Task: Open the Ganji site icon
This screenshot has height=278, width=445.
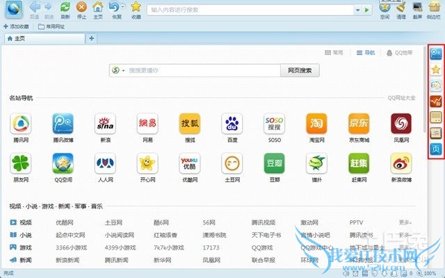Action: tap(359, 163)
